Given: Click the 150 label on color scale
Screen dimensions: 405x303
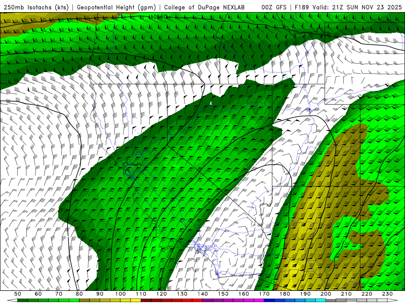Looking at the screenshot, I should tap(223, 294).
